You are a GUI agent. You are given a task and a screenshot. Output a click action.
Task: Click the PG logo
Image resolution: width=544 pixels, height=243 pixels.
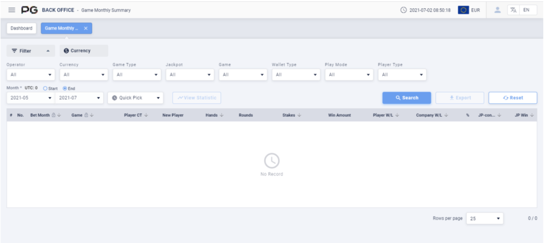coord(29,10)
